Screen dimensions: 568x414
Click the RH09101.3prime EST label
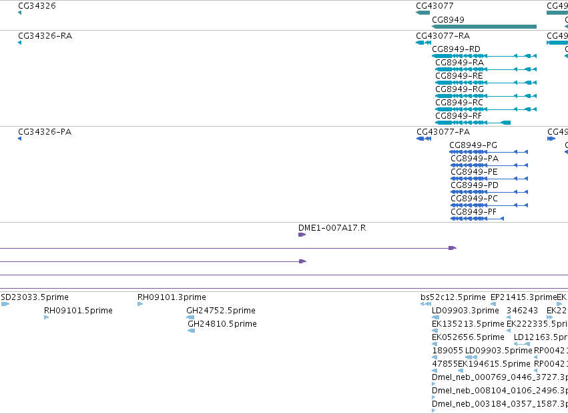pos(172,297)
